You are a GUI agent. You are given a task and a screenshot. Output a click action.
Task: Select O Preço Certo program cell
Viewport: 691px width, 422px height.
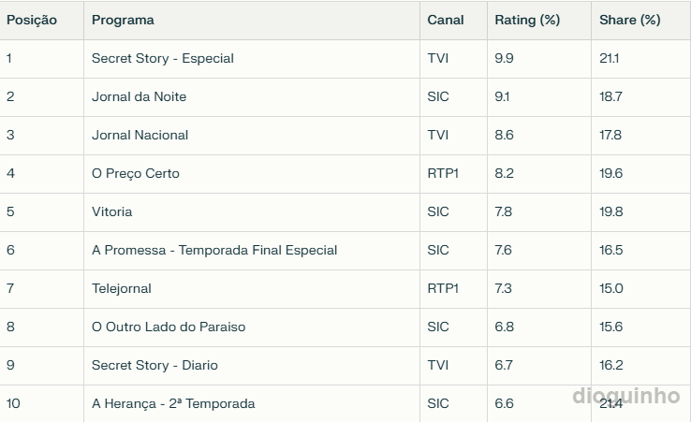(136, 173)
